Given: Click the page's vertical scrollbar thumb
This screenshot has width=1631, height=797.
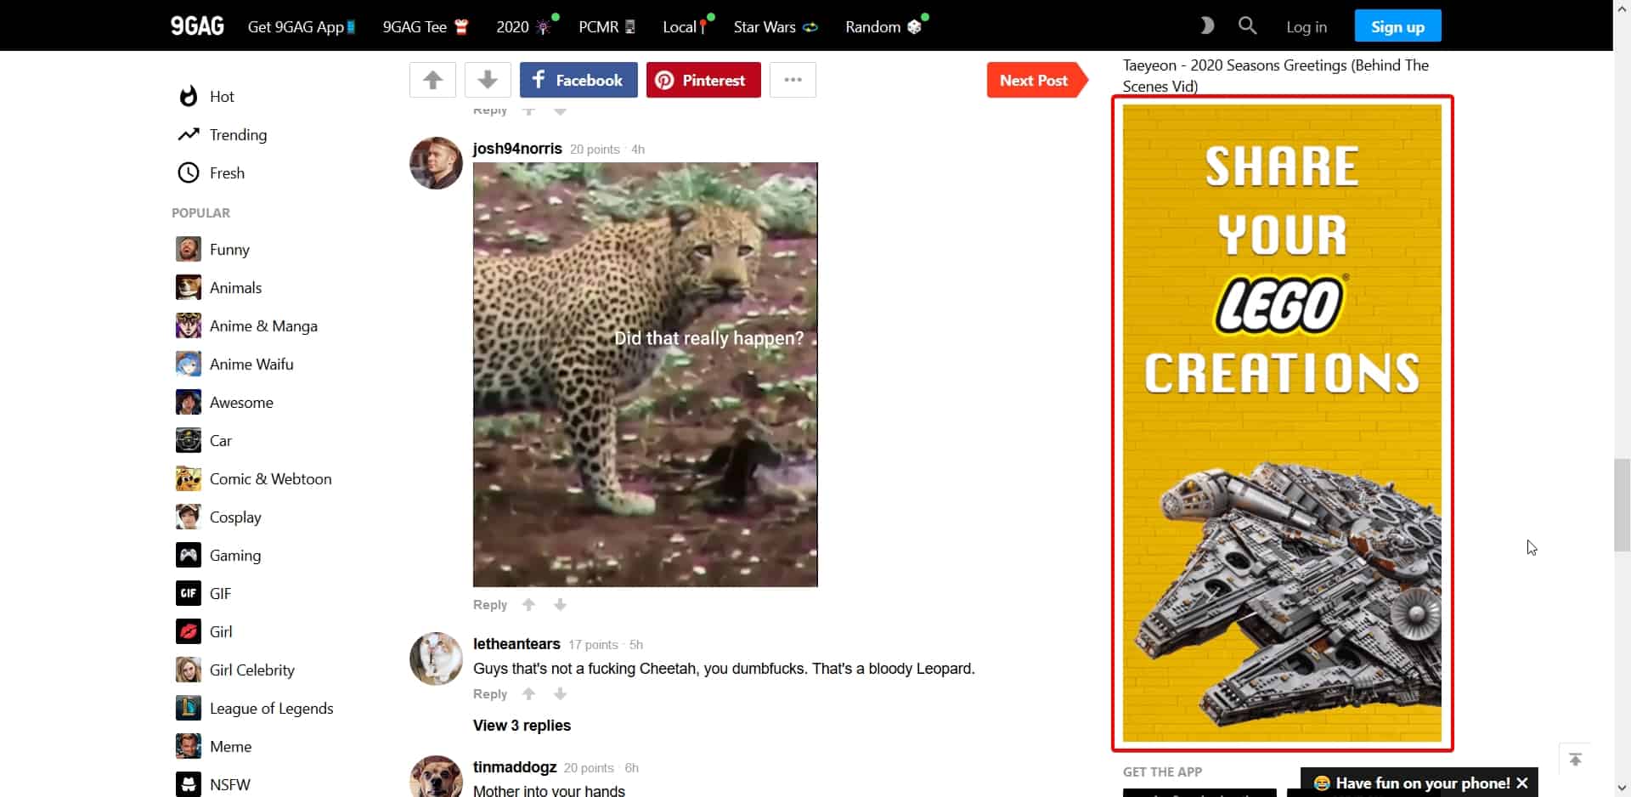Looking at the screenshot, I should click(1622, 505).
